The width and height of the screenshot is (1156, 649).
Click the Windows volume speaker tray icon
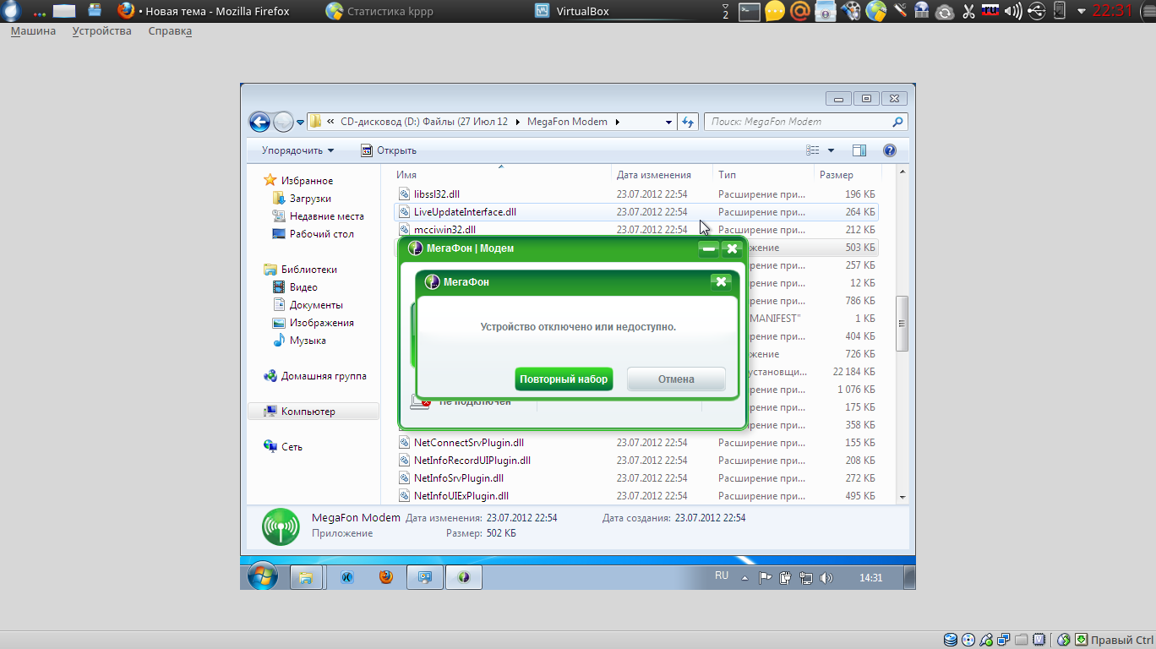click(x=826, y=579)
